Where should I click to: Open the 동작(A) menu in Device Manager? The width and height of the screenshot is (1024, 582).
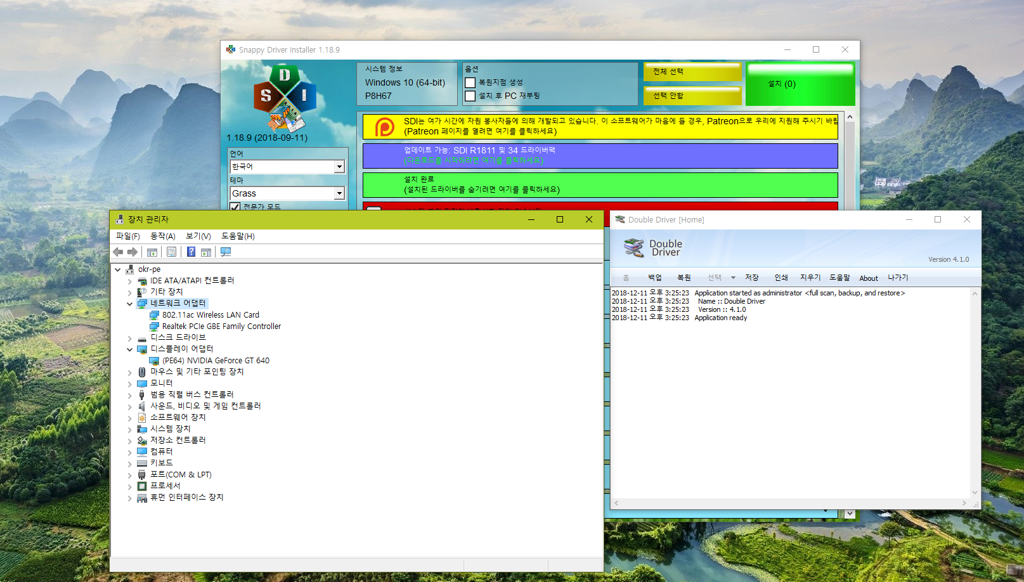point(162,236)
